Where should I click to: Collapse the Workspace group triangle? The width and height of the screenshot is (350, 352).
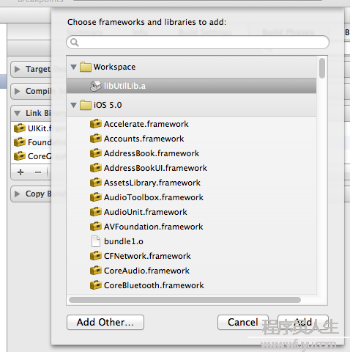click(x=73, y=67)
